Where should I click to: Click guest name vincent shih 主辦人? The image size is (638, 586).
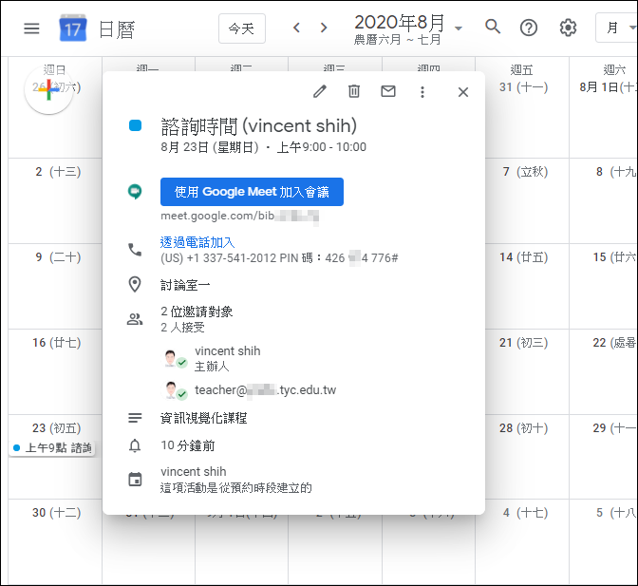(228, 358)
